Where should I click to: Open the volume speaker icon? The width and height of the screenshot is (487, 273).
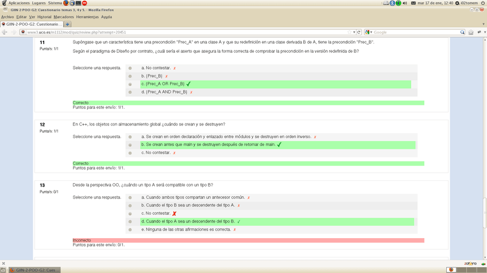click(x=405, y=3)
